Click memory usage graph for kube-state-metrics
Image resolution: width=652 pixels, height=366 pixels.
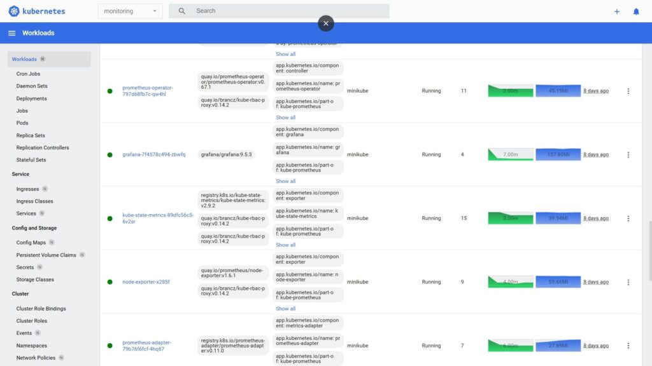[x=558, y=219]
